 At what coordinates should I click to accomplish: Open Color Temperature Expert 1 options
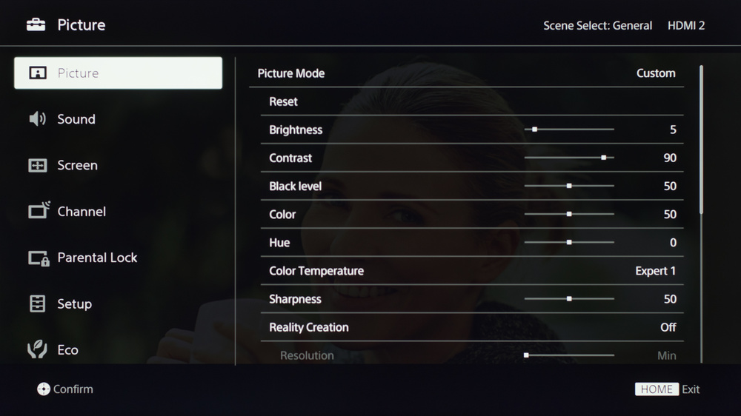click(x=472, y=271)
